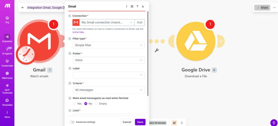The width and height of the screenshot is (278, 126).
Task: Open the Org home page
Action: [x=7, y=20]
